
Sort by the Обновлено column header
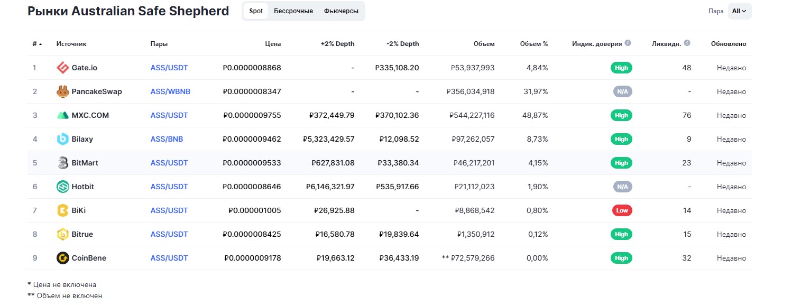[729, 44]
